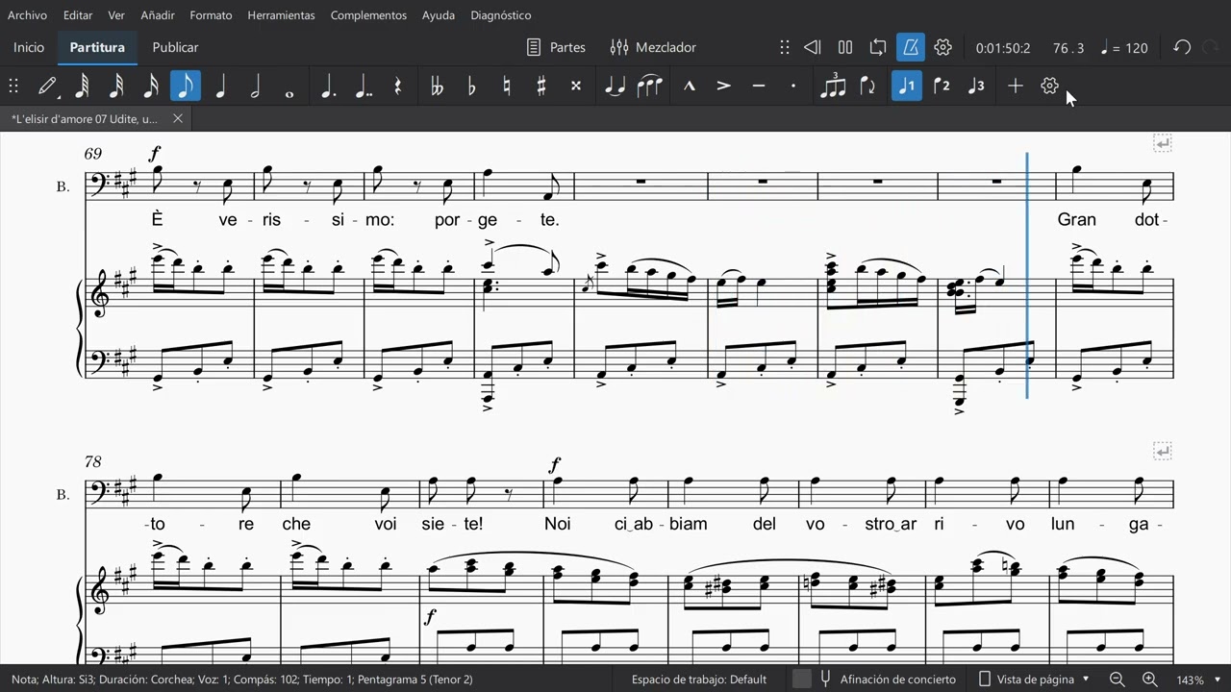Rewind playback to the start
Image resolution: width=1231 pixels, height=692 pixels.
[812, 47]
